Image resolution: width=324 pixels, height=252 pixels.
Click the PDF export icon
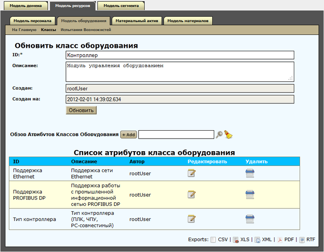[x=280, y=240]
